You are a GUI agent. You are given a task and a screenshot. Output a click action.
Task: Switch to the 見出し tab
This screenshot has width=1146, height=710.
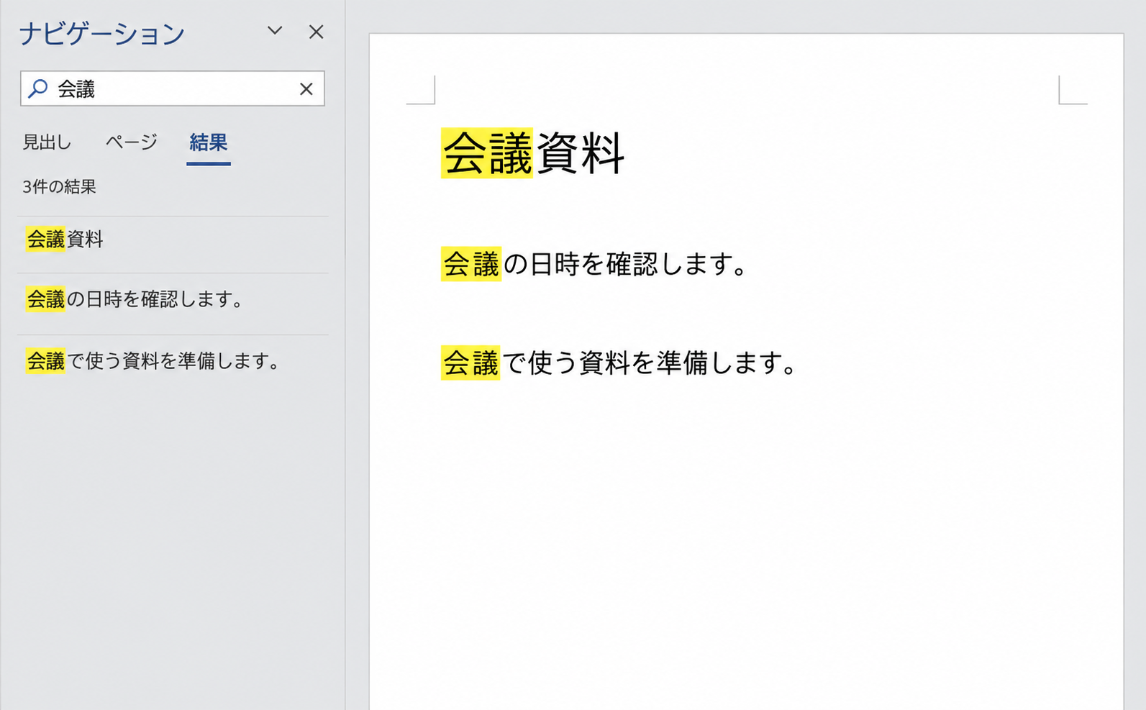(47, 142)
